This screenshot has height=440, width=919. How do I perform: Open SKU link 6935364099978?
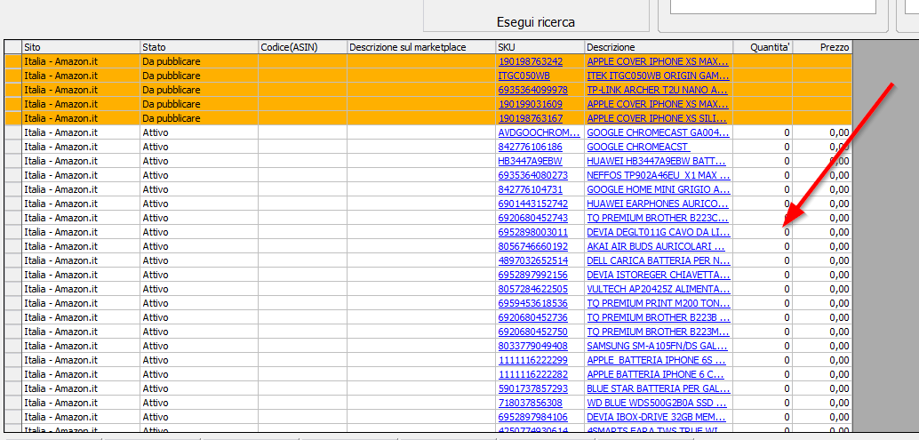(x=532, y=90)
